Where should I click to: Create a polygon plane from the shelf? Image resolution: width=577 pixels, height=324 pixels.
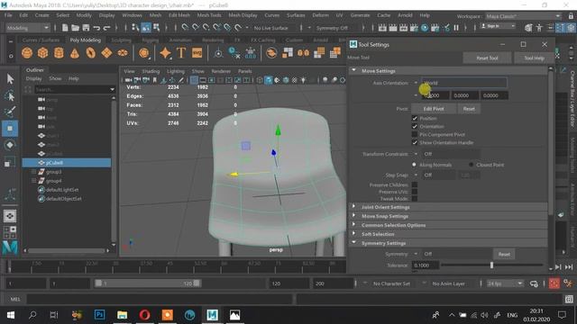[106, 53]
